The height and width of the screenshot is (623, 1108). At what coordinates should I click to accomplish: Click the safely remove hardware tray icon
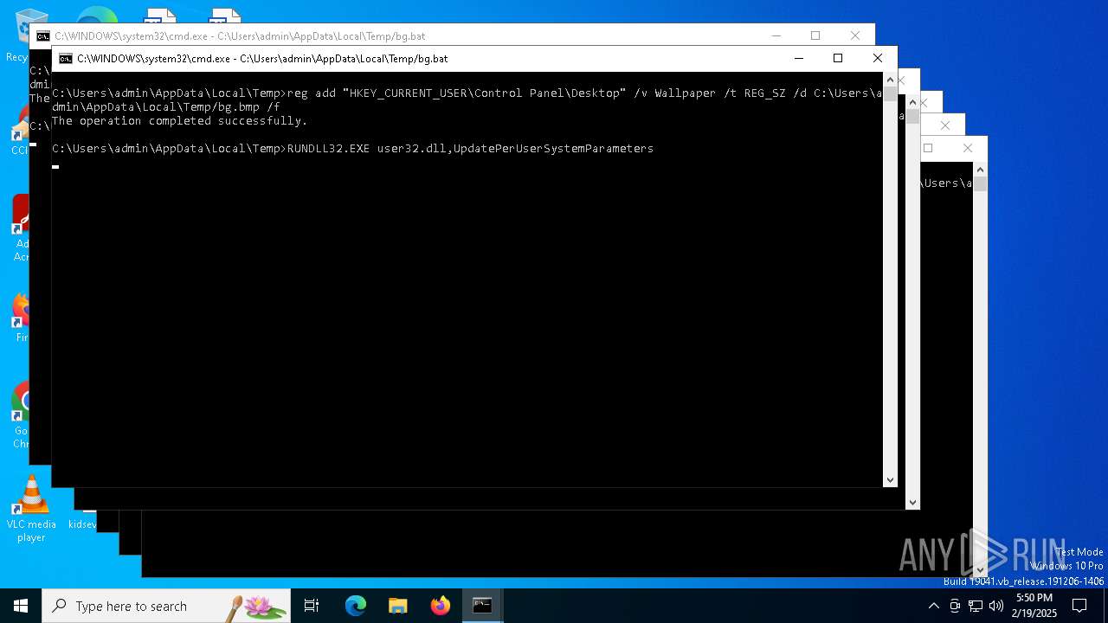[955, 606]
